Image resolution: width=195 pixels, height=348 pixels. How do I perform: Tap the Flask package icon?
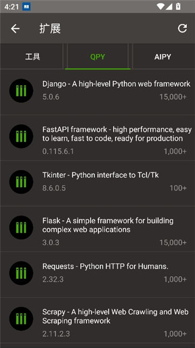pos(21,228)
